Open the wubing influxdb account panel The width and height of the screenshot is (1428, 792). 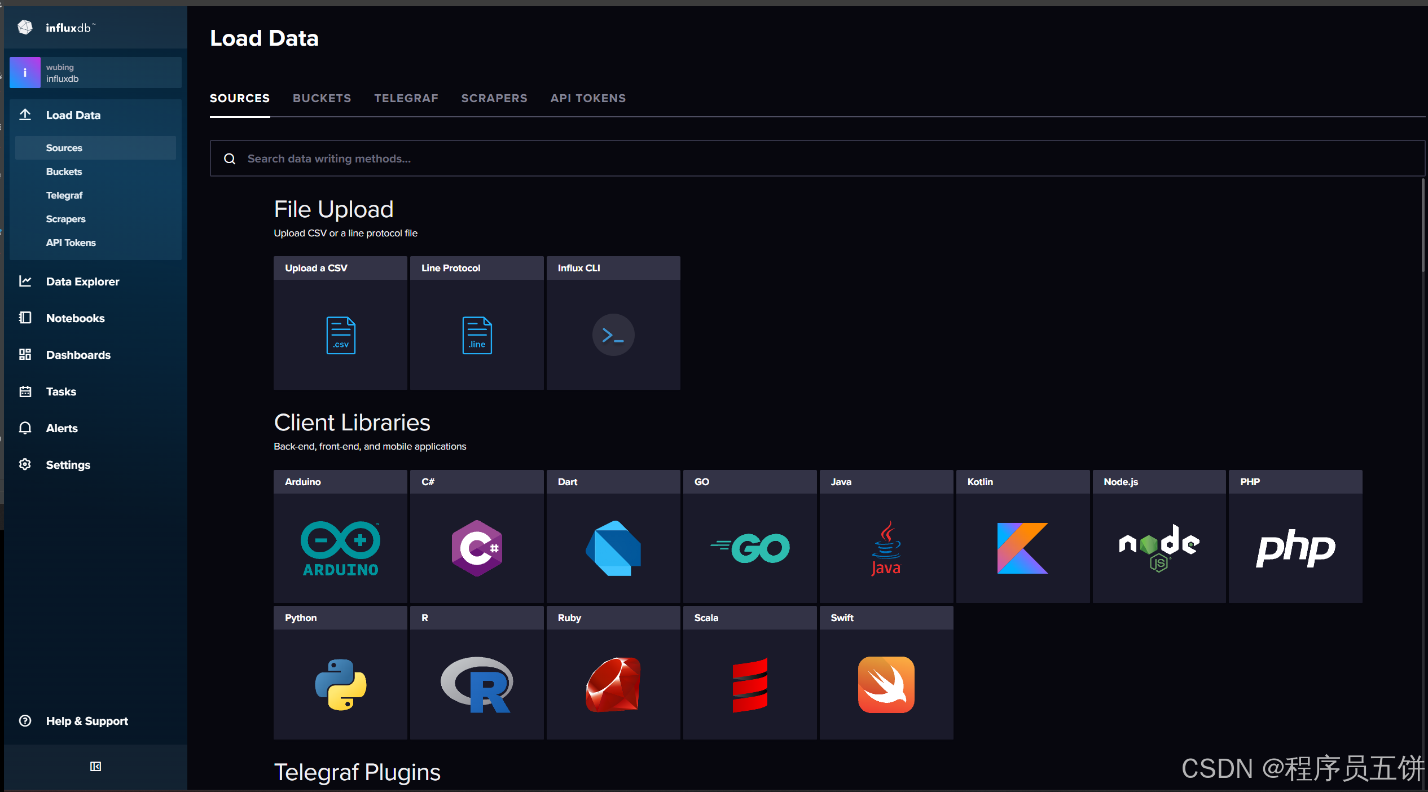click(x=95, y=72)
